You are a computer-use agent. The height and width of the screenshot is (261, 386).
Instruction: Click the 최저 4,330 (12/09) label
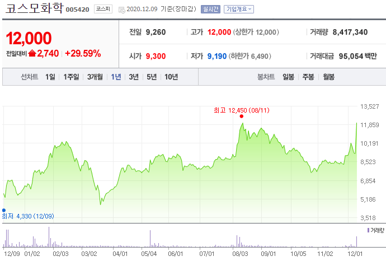pos(28,216)
